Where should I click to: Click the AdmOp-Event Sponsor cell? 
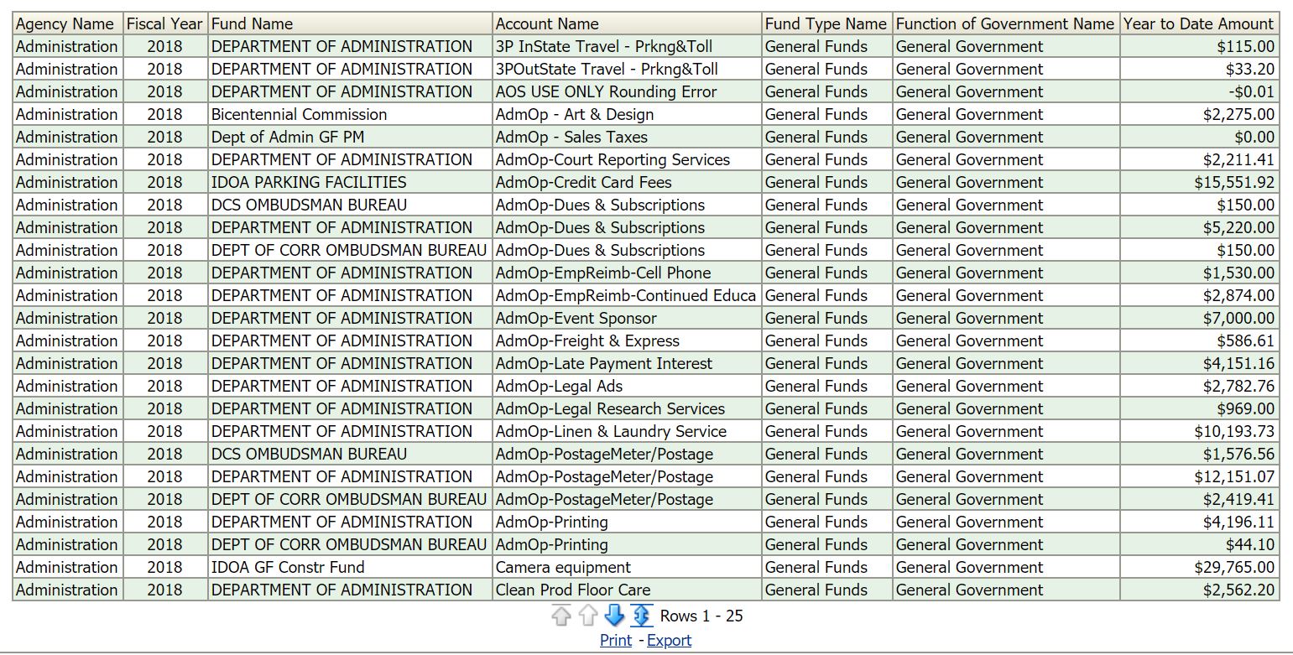click(x=628, y=318)
